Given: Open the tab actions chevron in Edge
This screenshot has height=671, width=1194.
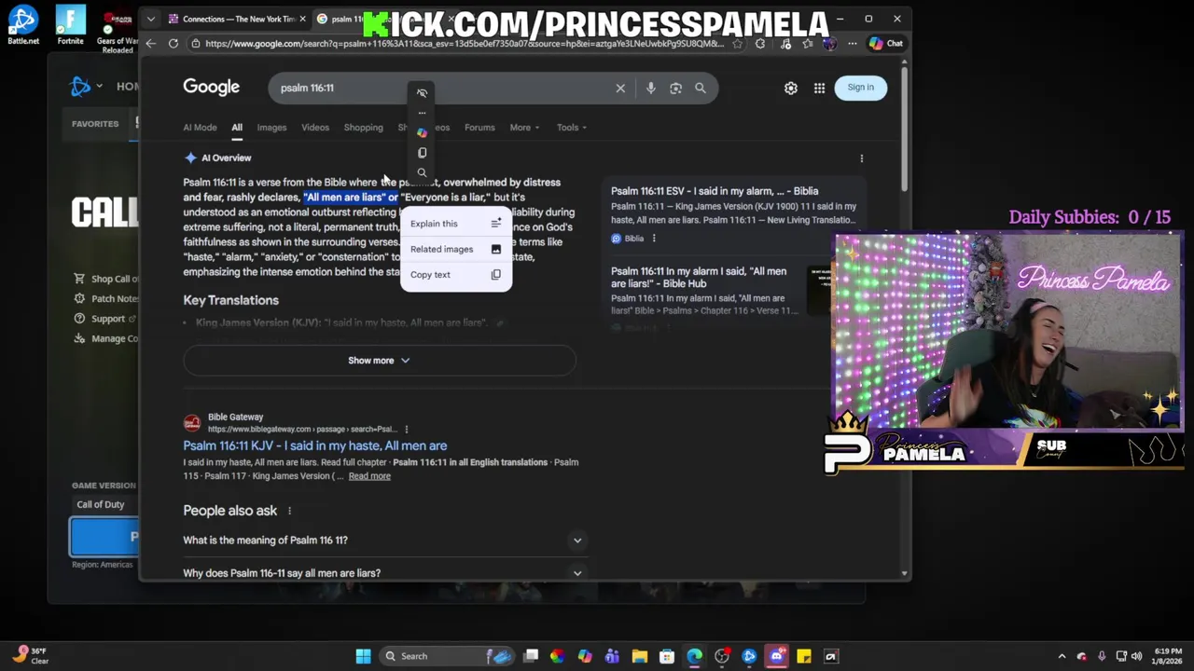Looking at the screenshot, I should click(x=151, y=19).
